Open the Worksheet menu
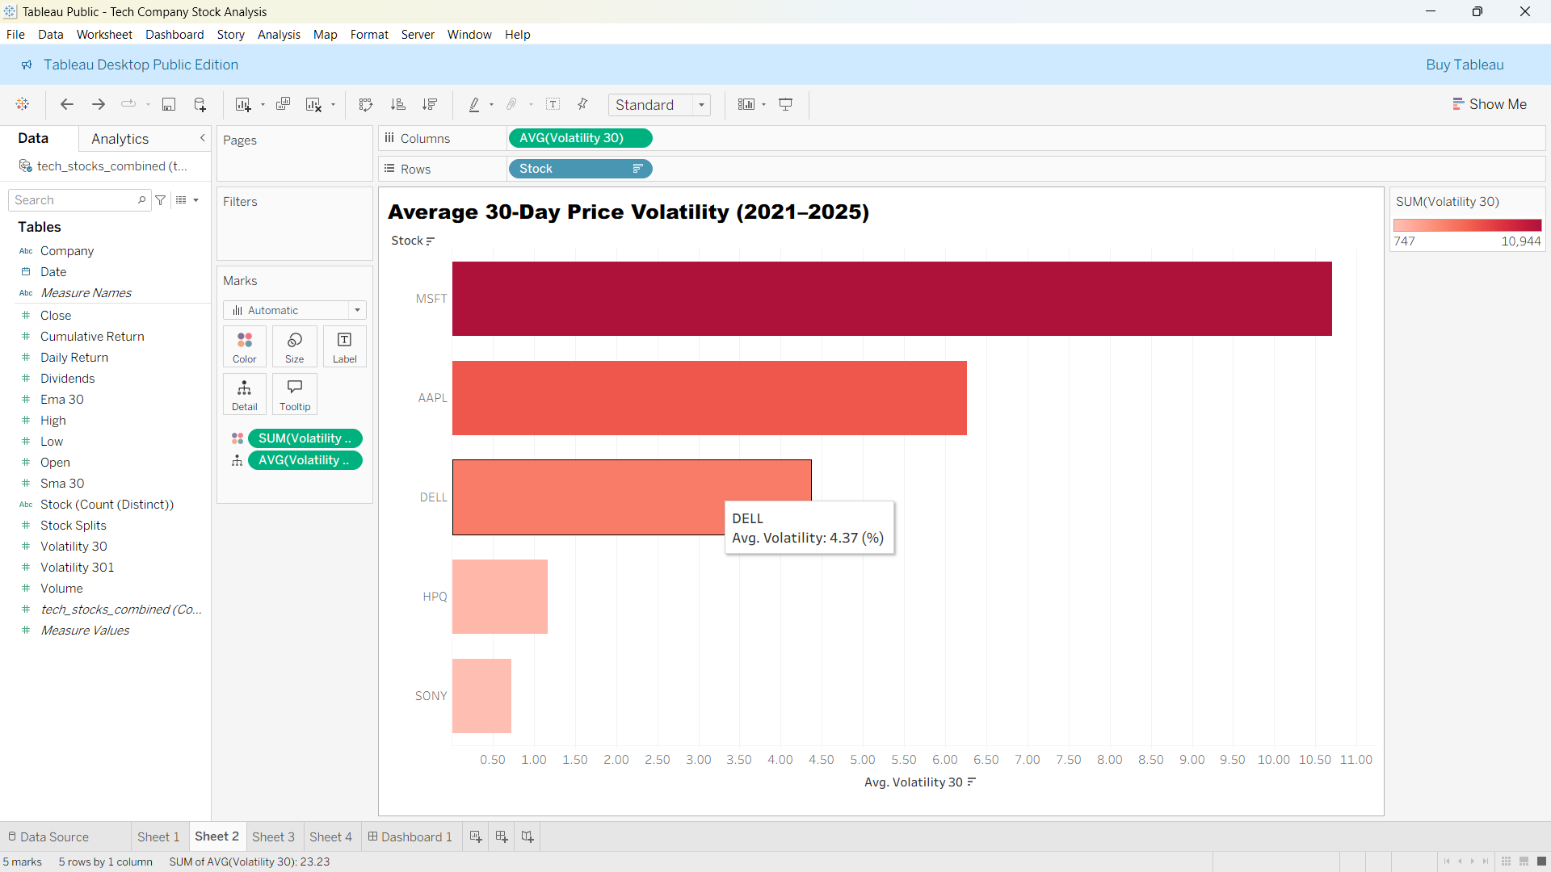 (104, 34)
